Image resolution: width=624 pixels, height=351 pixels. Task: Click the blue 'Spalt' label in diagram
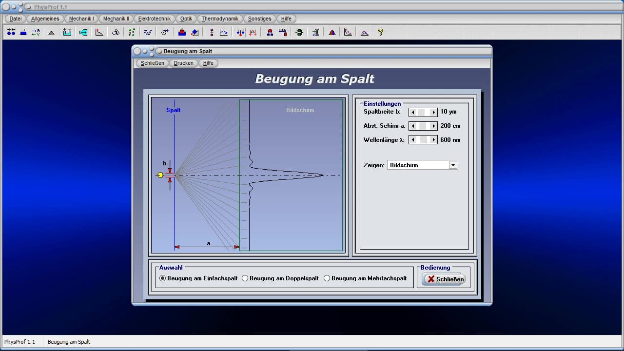(x=174, y=110)
